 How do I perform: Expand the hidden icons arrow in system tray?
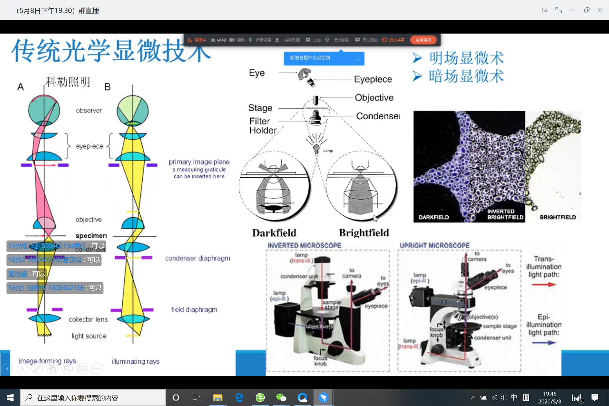click(x=474, y=398)
